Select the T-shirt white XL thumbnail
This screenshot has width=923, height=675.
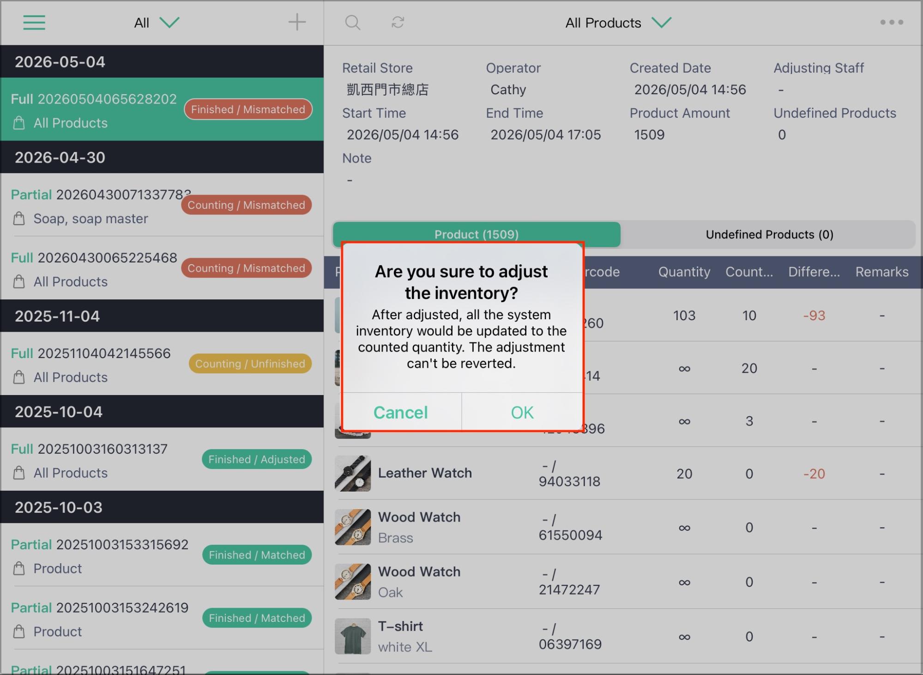[353, 636]
